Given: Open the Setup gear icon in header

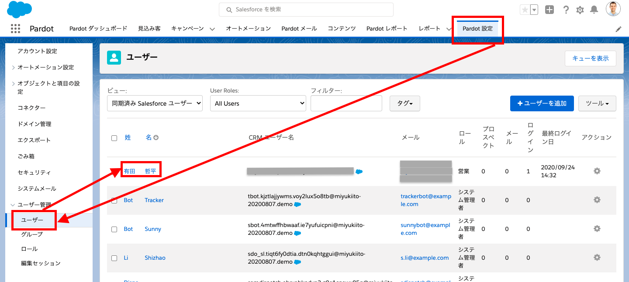Looking at the screenshot, I should click(x=580, y=10).
